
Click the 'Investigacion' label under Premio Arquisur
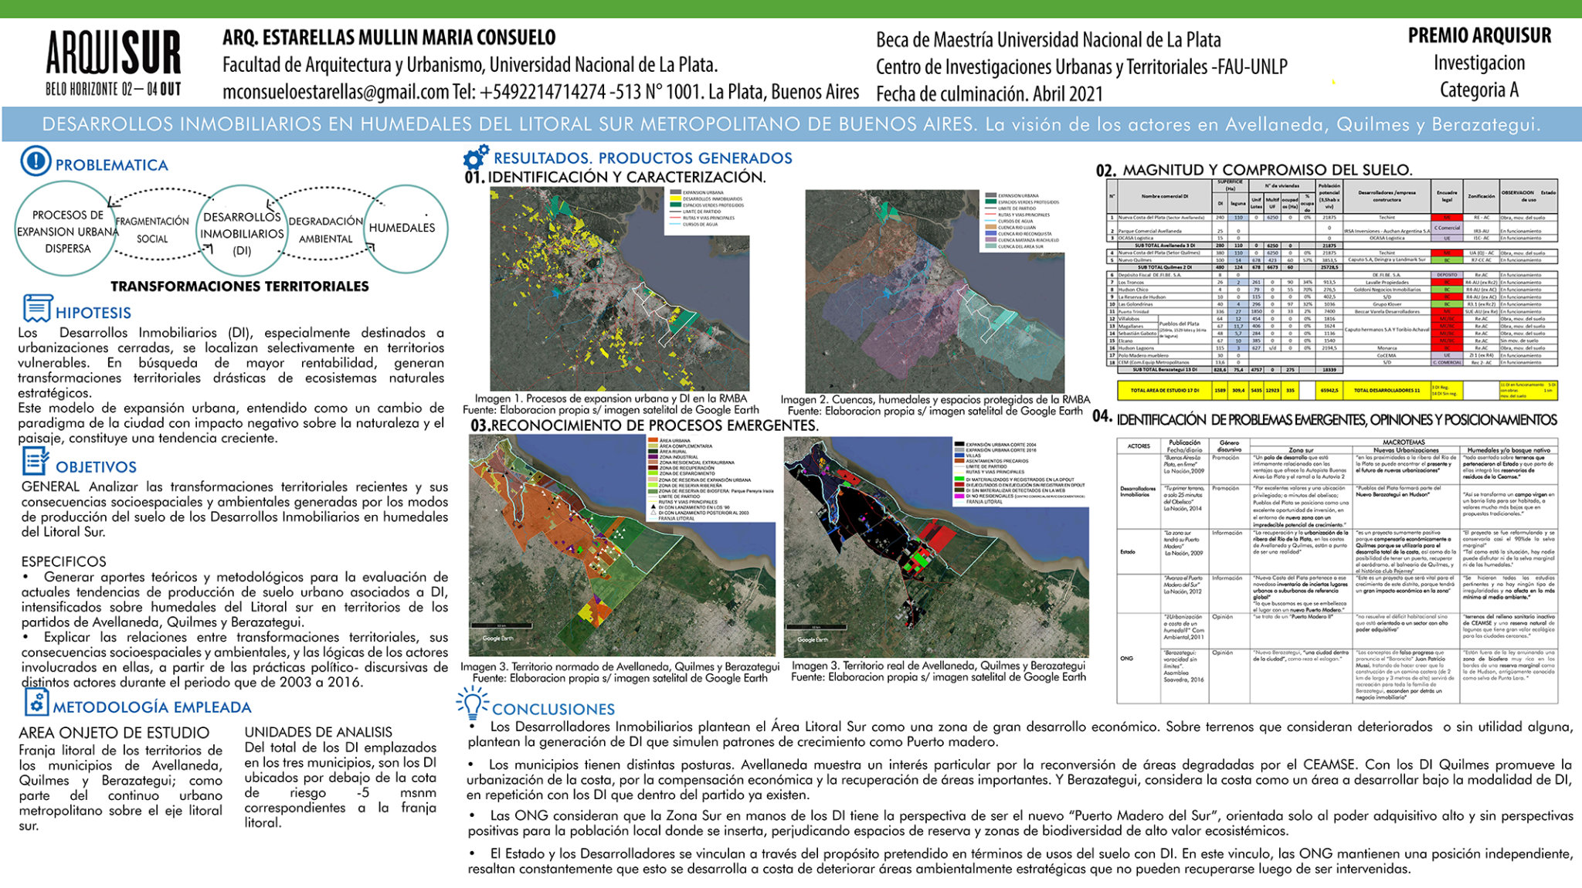(x=1479, y=63)
